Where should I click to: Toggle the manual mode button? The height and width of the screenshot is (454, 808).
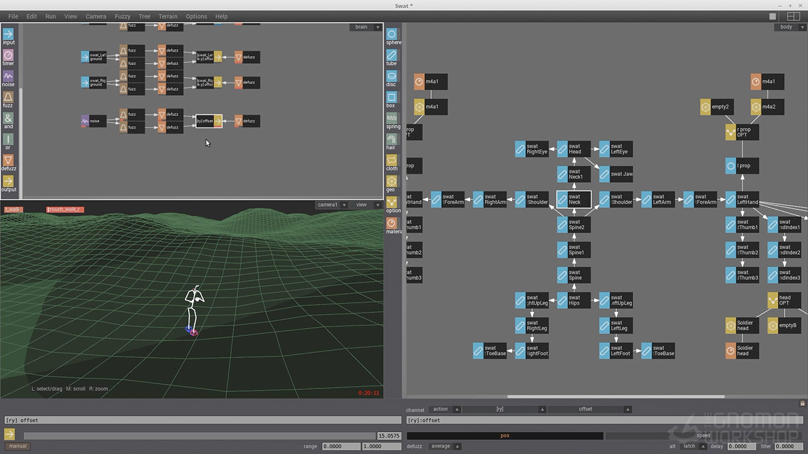(18, 446)
